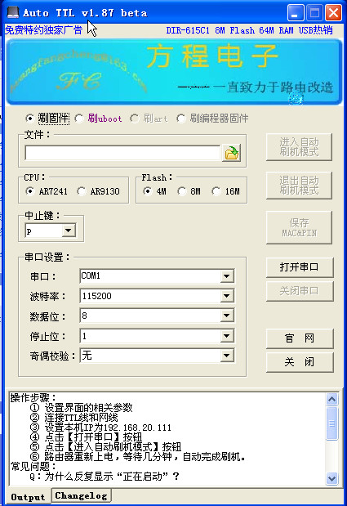Click the 文件 path input field
This screenshot has height=506, width=347.
click(x=122, y=153)
